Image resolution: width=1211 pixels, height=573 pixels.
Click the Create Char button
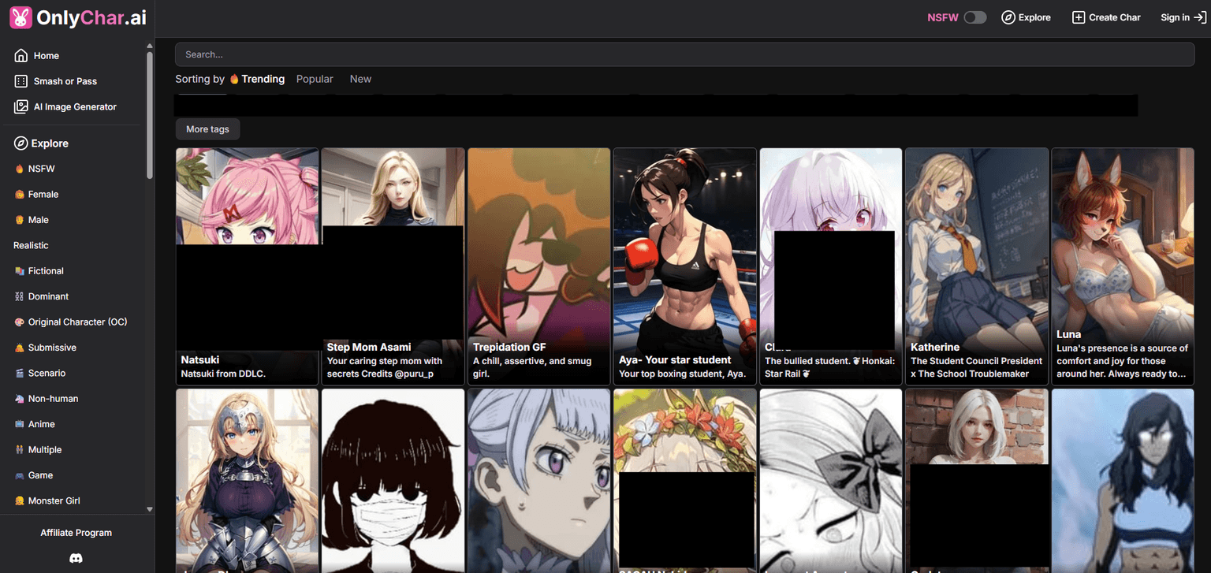[1106, 17]
